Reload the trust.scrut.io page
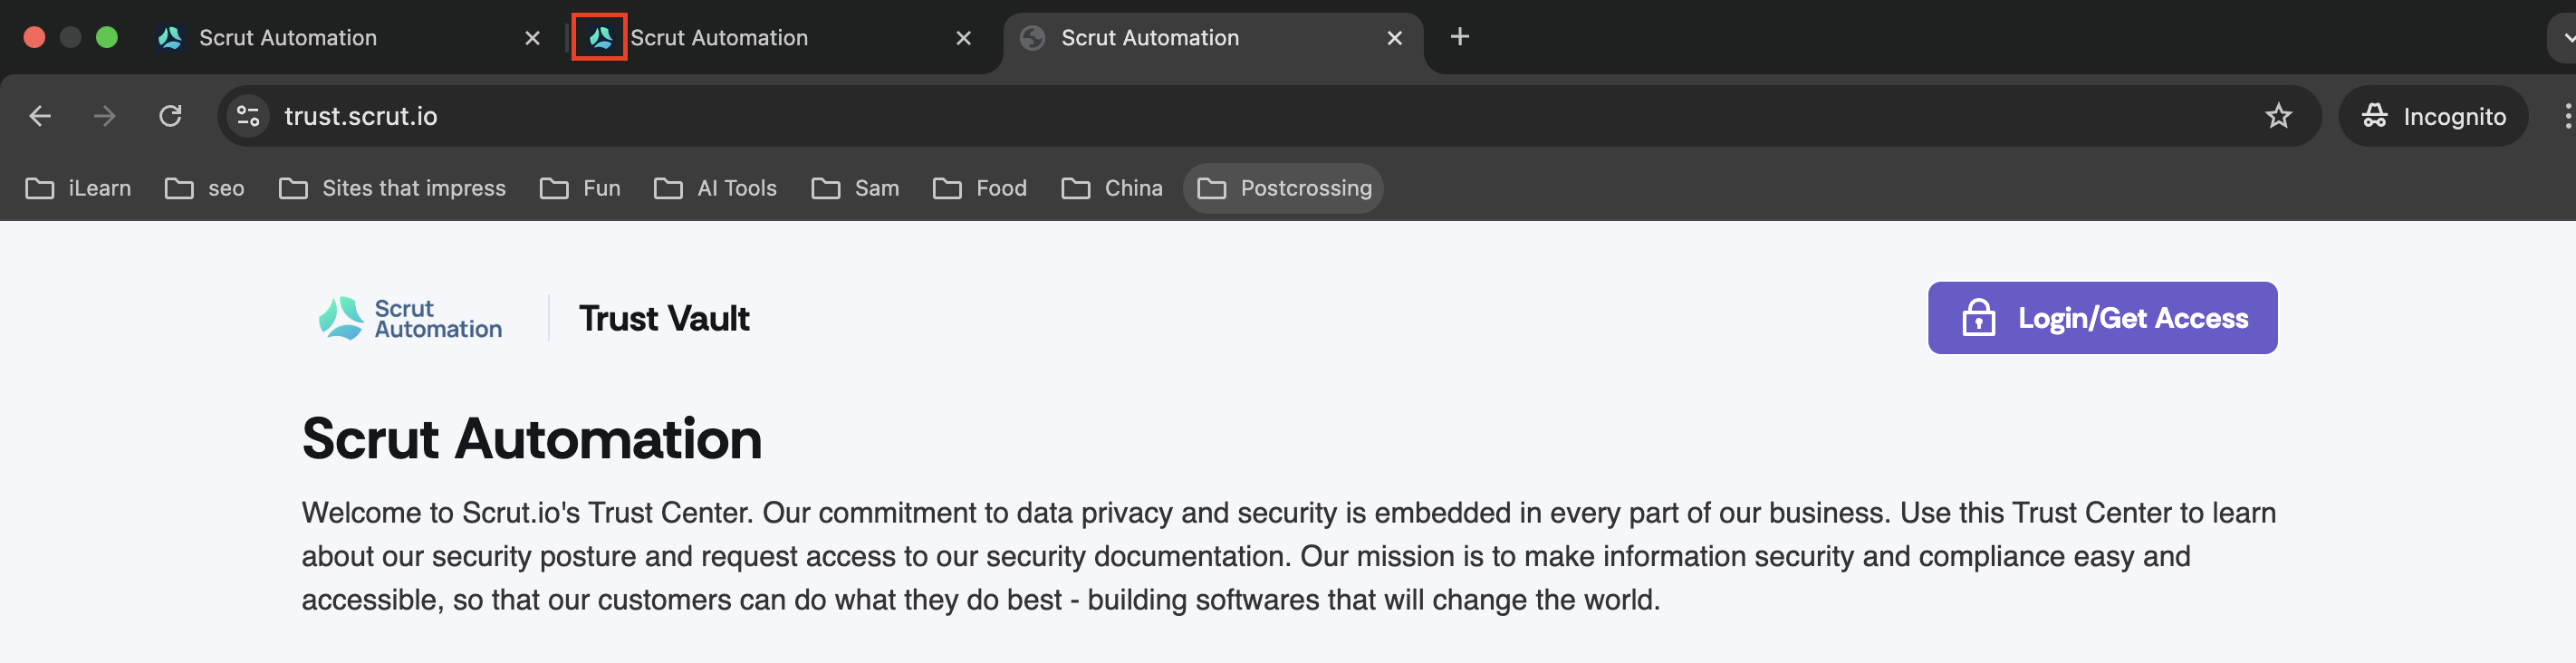This screenshot has width=2576, height=663. (170, 116)
